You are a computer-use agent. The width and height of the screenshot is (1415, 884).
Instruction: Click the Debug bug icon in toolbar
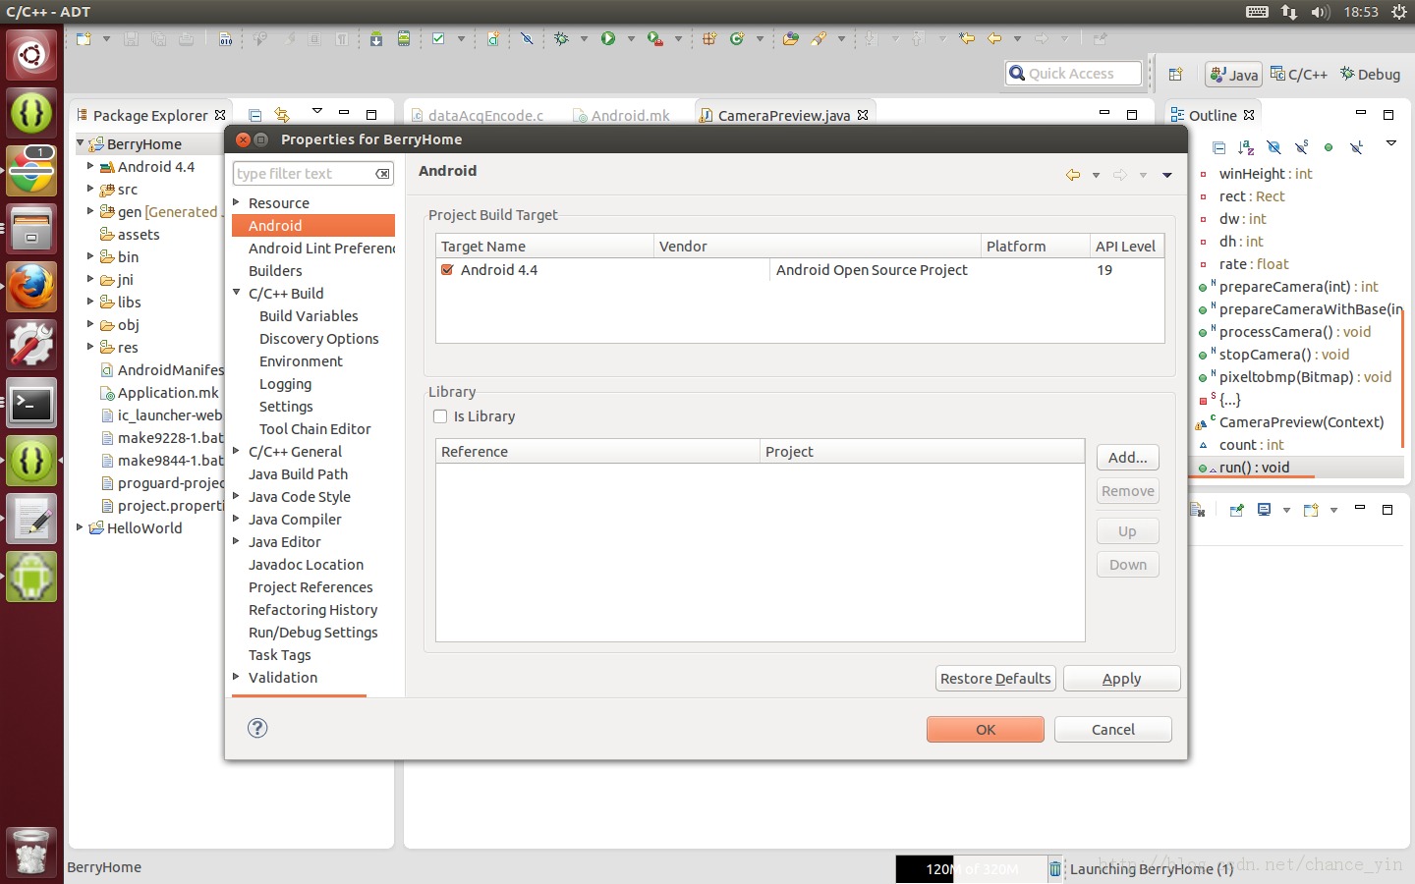click(561, 39)
